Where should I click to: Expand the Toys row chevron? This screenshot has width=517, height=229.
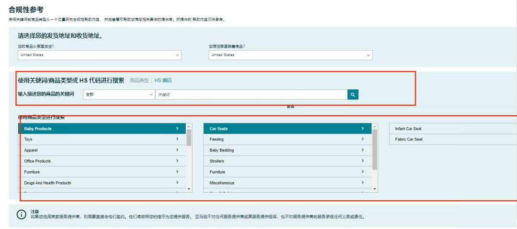[178, 139]
